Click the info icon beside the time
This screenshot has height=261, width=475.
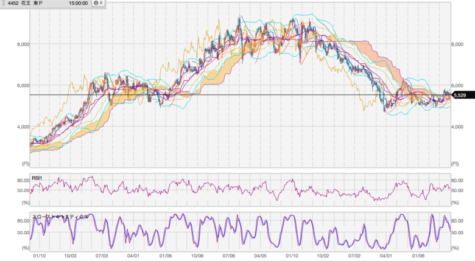(x=95, y=3)
